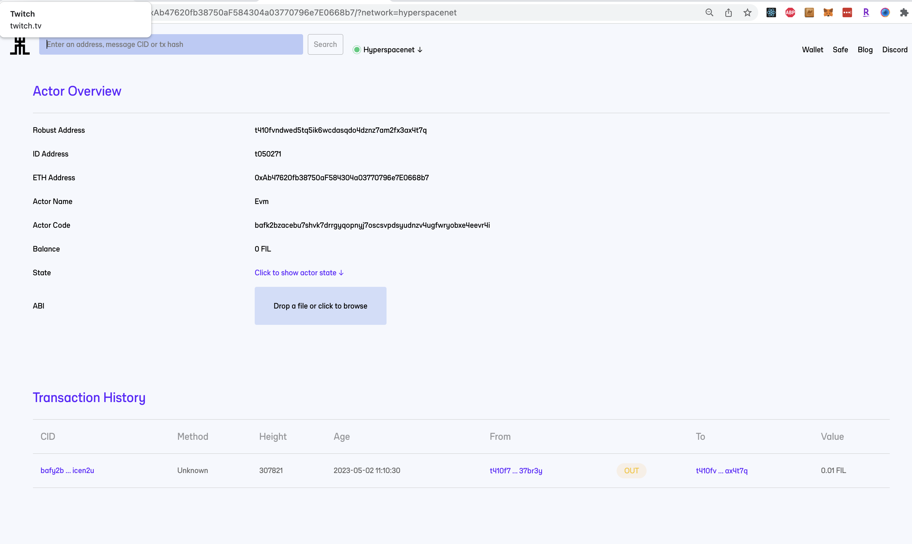The width and height of the screenshot is (912, 544).
Task: Open the purple R extension icon
Action: click(x=866, y=13)
